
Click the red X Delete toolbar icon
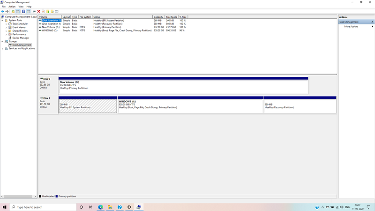click(38, 11)
